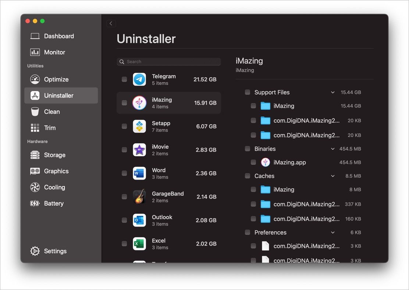This screenshot has height=290, width=409.
Task: Click the Clean trash bin icon
Action: coord(35,112)
